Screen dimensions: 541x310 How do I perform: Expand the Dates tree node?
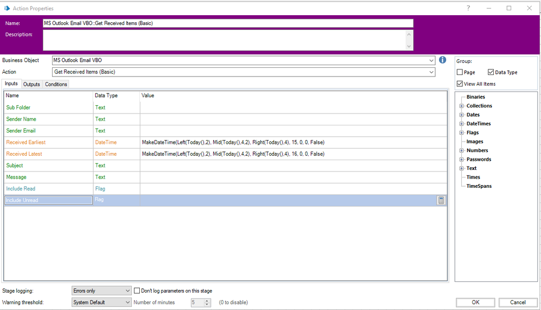(x=461, y=115)
